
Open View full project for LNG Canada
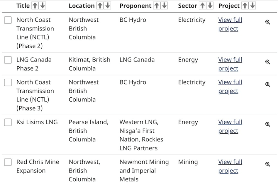[x=230, y=64]
